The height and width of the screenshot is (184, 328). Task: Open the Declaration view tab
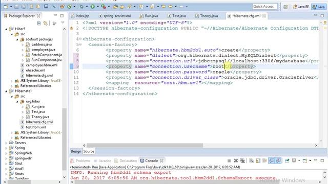tap(126, 161)
